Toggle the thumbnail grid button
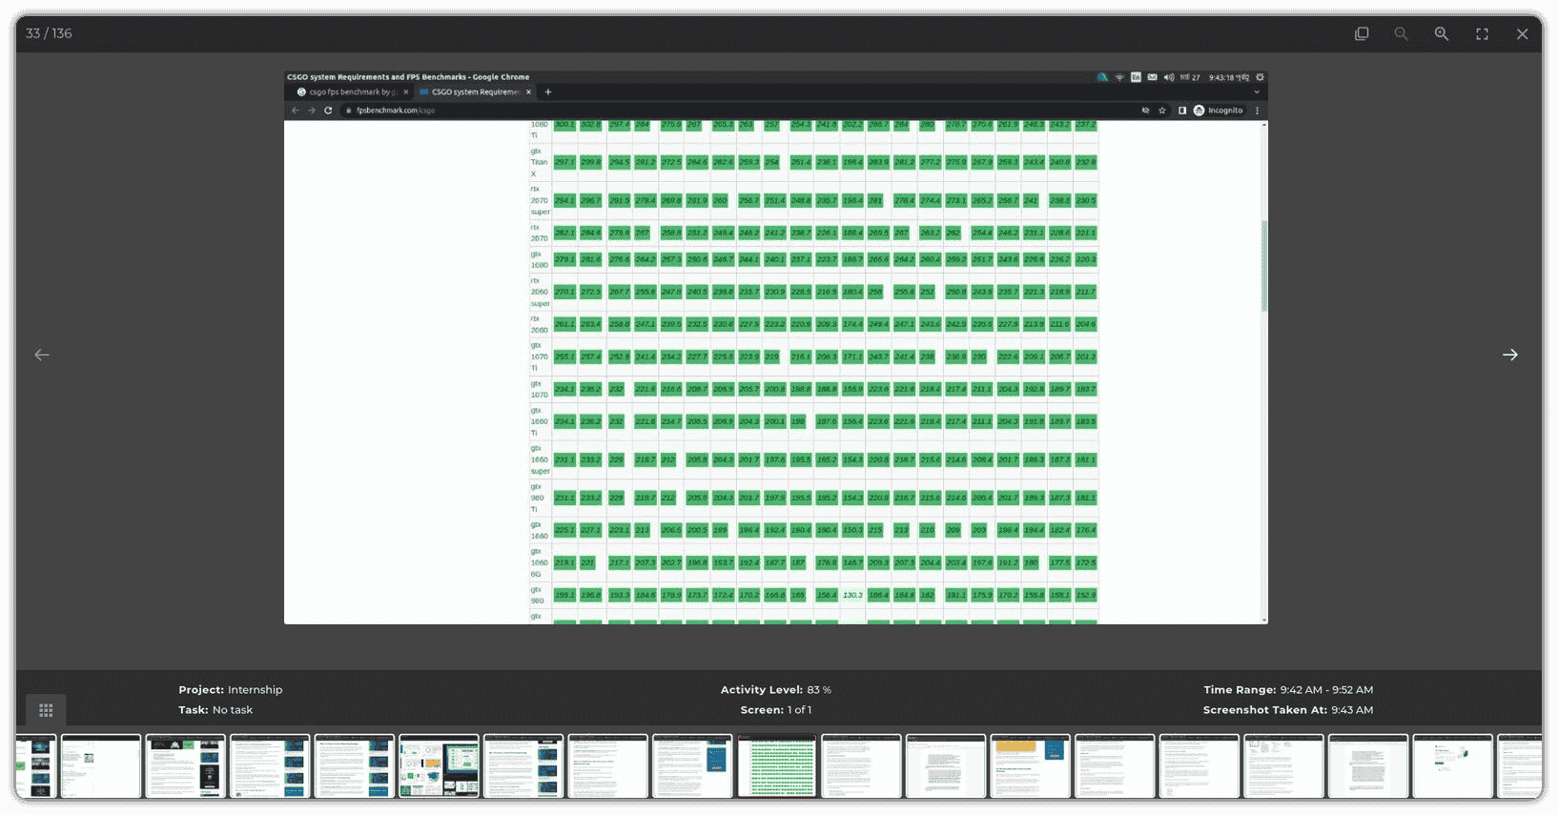 coord(46,710)
